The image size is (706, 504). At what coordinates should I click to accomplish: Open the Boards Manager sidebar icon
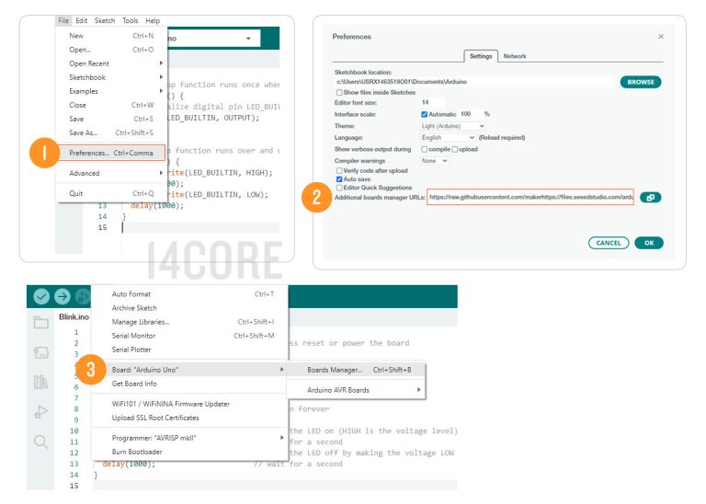40,352
